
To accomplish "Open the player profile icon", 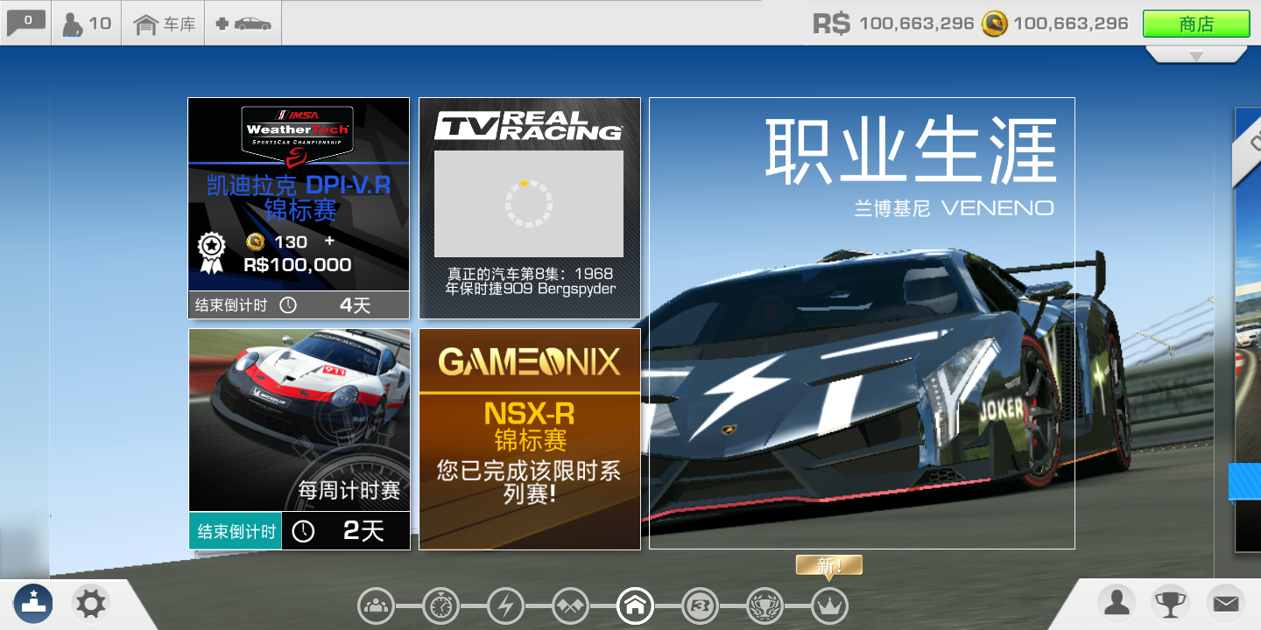I will coord(1117,603).
